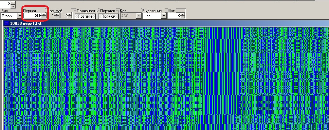Viewport: 329px width, 130px height.
Task: Decrease the first Масштаб value
Action: tap(57, 17)
